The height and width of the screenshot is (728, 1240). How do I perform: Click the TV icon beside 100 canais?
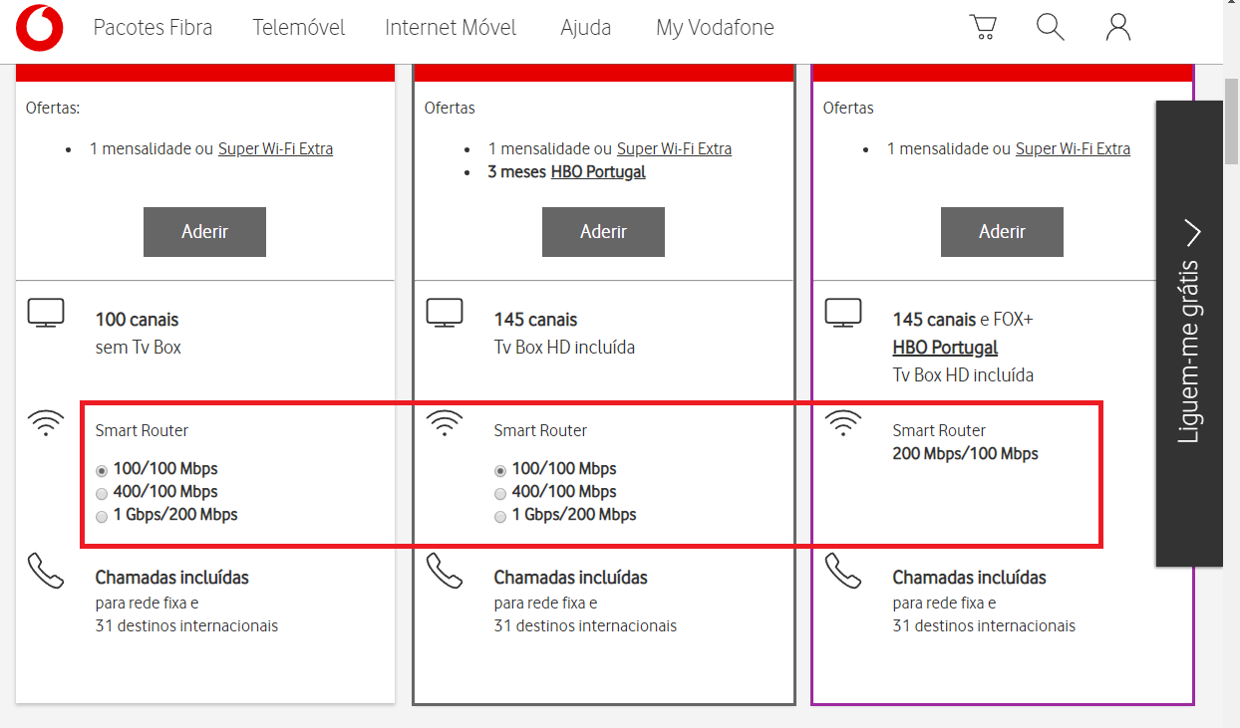pyautogui.click(x=46, y=312)
